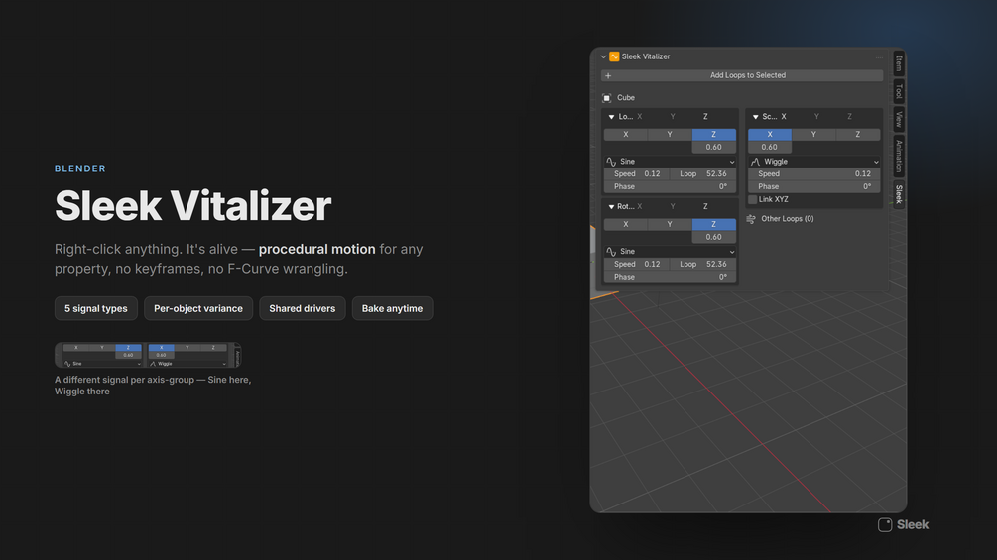Collapse the Location (Lo...) group triangle

(611, 117)
